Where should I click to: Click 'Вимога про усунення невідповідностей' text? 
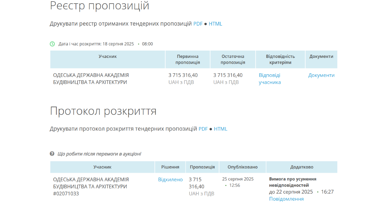point(293,182)
